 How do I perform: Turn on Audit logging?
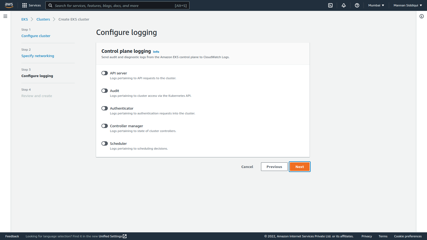pos(104,90)
